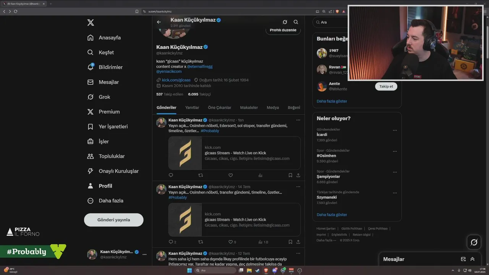
Task: Click the Ara search field
Action: coord(330,22)
